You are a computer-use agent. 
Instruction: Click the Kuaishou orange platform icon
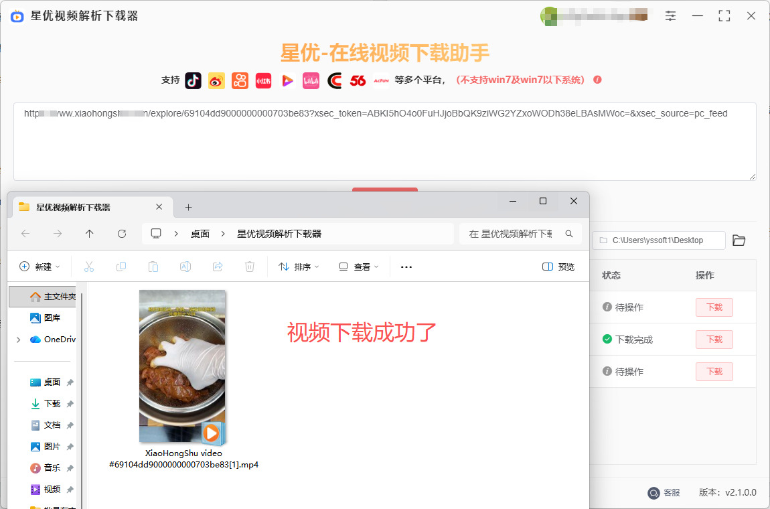[240, 80]
